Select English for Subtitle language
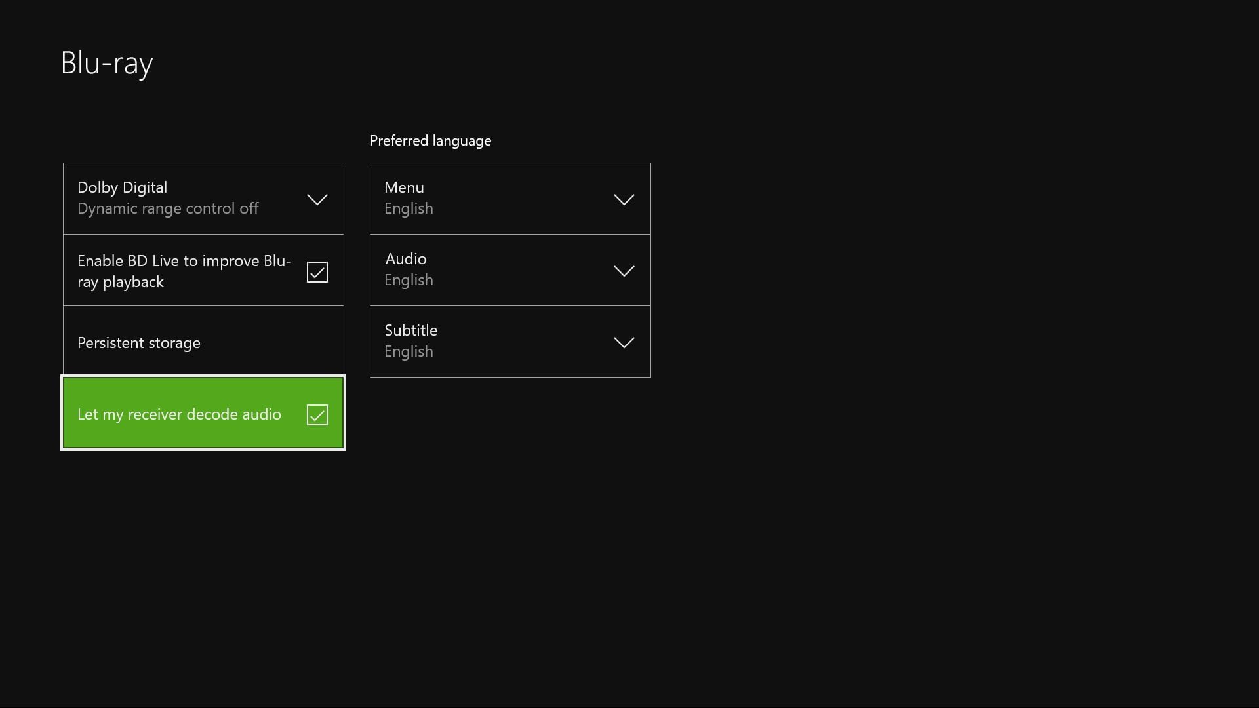 coord(510,342)
